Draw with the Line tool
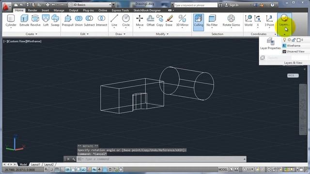The image size is (310, 174). 114,21
